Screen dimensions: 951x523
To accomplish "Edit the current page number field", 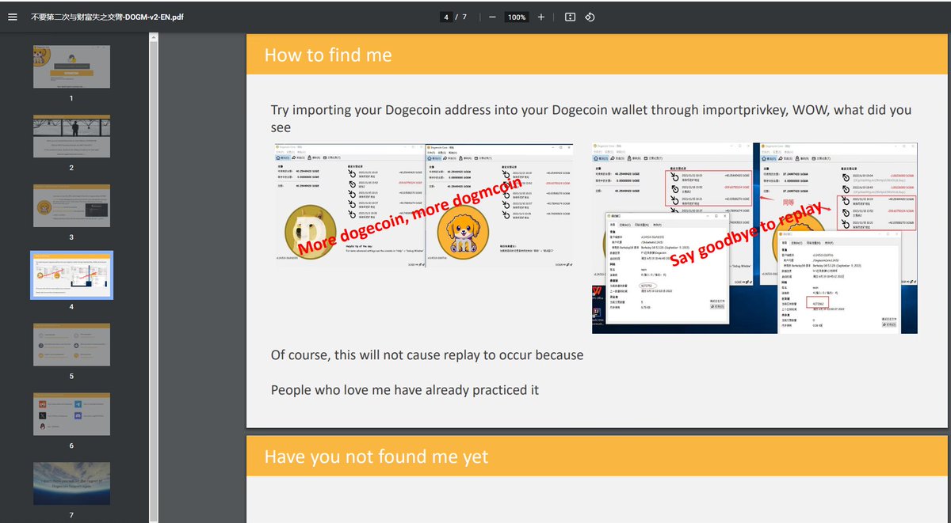I will coord(447,17).
